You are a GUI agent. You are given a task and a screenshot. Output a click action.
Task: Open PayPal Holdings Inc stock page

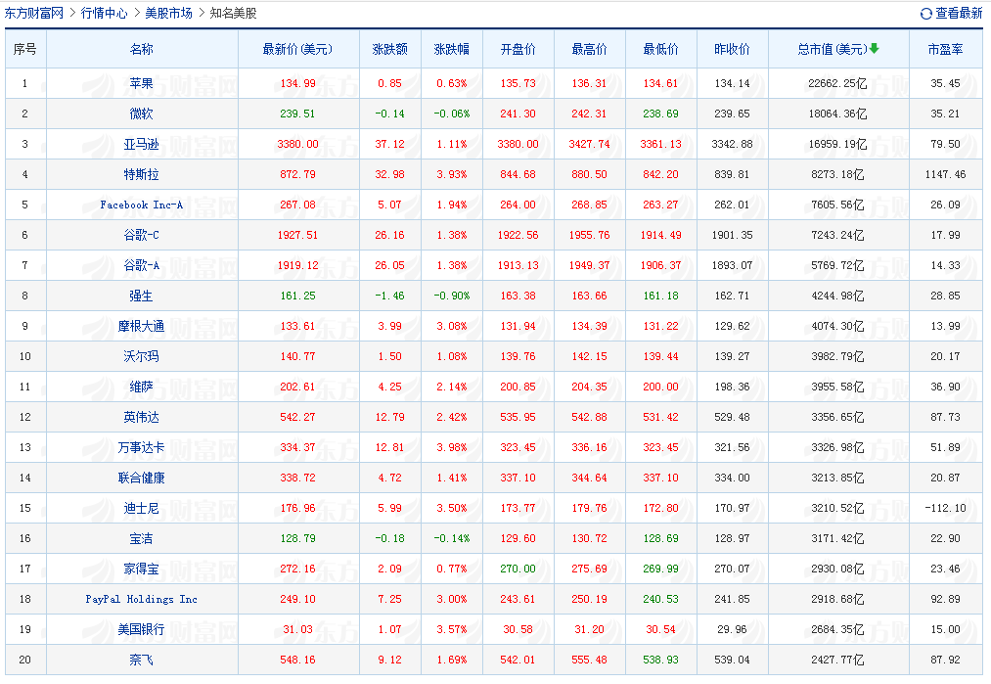point(142,599)
